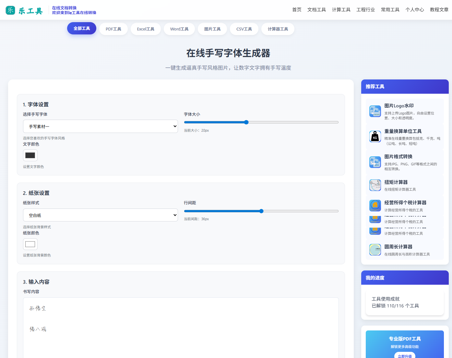This screenshot has width=452, height=358.
Task: Open the 图片Logo水印 tool icon
Action: pyautogui.click(x=375, y=111)
